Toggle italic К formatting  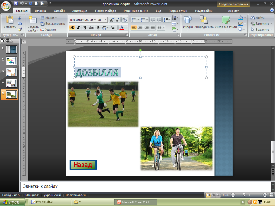(x=78, y=27)
